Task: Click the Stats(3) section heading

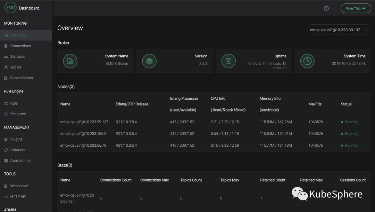Action: click(65, 165)
